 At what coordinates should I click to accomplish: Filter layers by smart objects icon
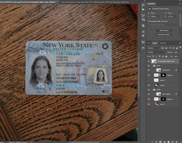177,48
